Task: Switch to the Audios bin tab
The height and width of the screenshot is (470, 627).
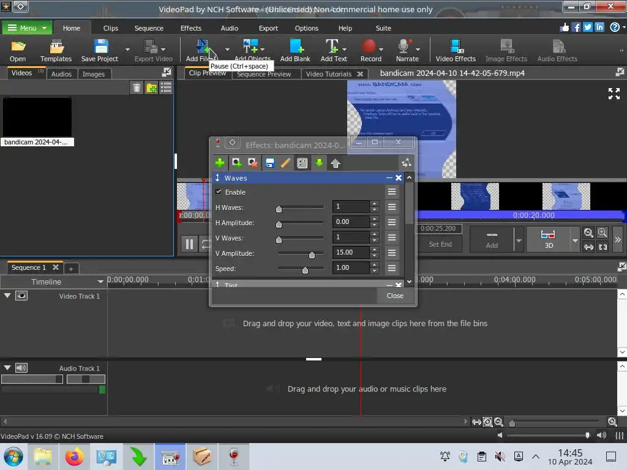Action: (x=61, y=74)
